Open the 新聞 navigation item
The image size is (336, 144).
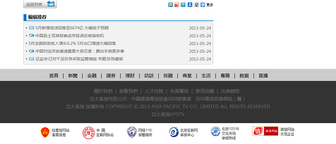pos(73,76)
